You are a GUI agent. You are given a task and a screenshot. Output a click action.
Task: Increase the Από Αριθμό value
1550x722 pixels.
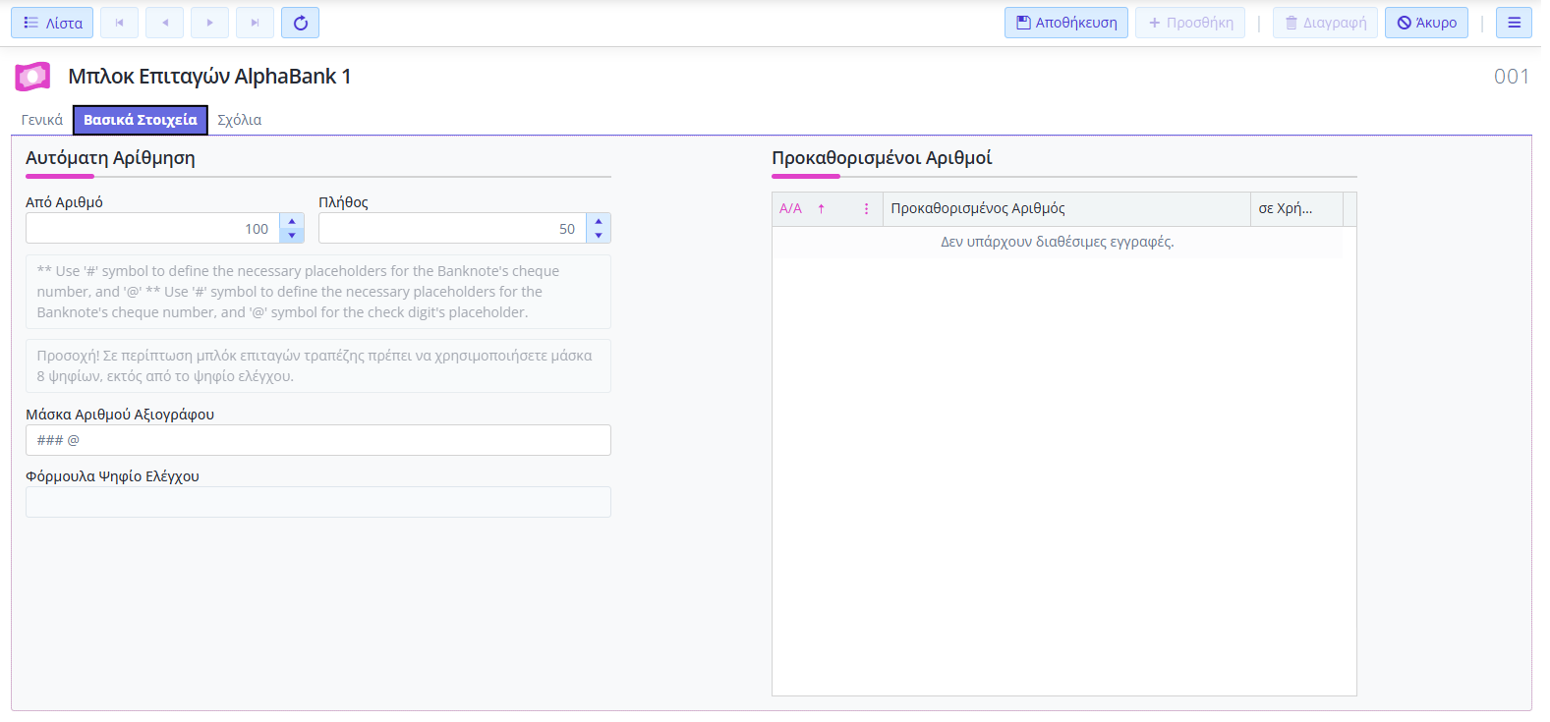(x=292, y=221)
